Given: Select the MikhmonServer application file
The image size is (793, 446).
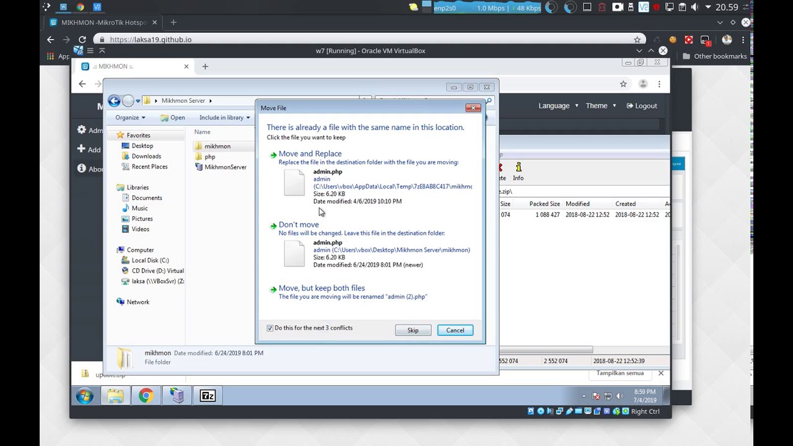Looking at the screenshot, I should pos(226,167).
